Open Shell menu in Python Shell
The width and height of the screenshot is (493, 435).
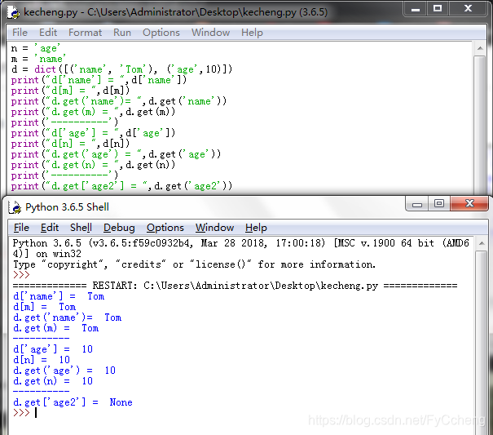pyautogui.click(x=81, y=228)
